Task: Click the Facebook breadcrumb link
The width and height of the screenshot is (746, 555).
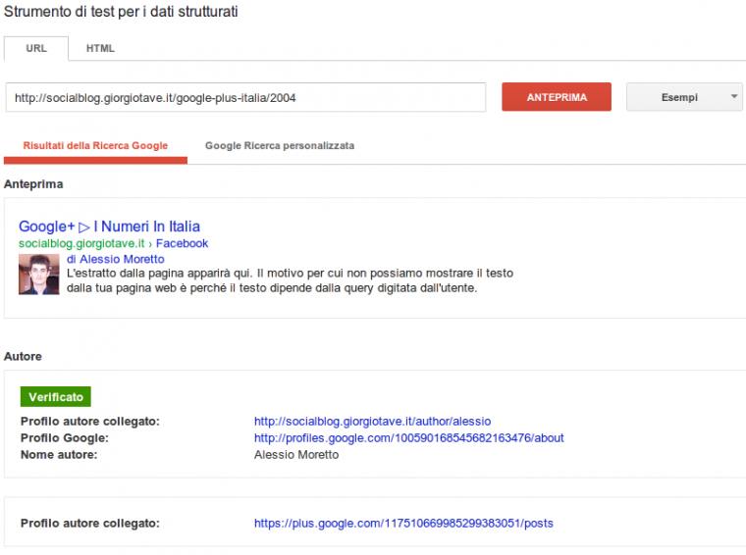Action: 182,243
